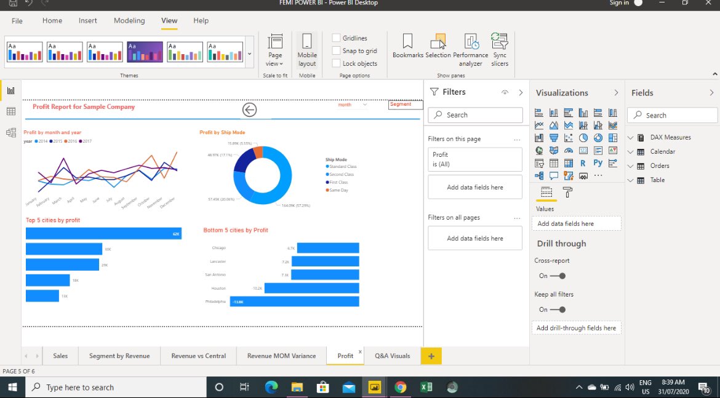Open the Modeling ribbon tab
The width and height of the screenshot is (720, 398).
coord(129,21)
